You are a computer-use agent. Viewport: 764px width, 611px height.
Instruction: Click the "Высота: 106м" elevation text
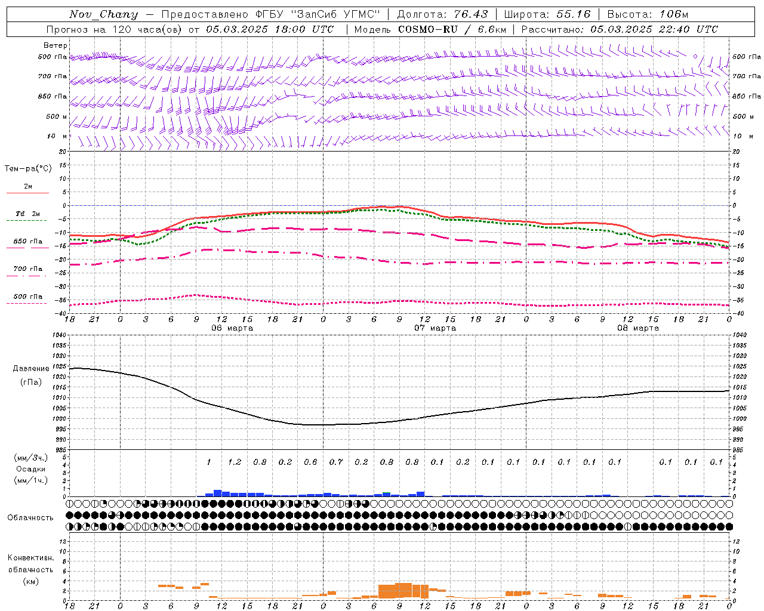pyautogui.click(x=648, y=14)
